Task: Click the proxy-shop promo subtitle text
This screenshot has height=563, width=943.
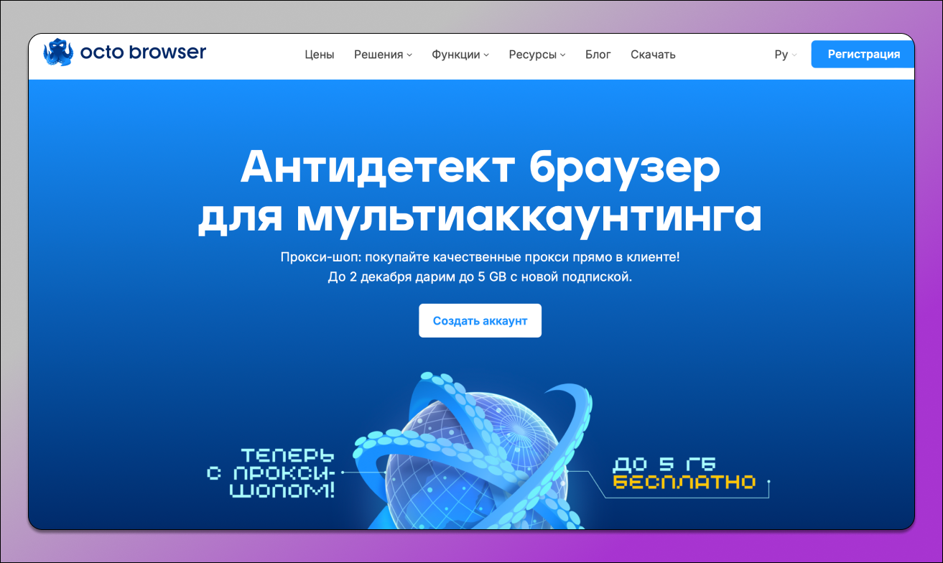Action: click(479, 257)
